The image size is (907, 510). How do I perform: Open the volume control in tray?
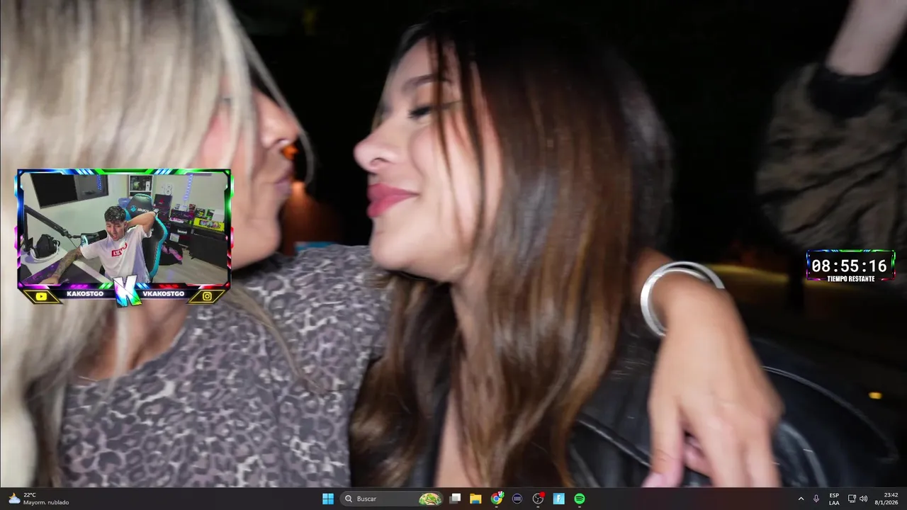[x=863, y=499]
